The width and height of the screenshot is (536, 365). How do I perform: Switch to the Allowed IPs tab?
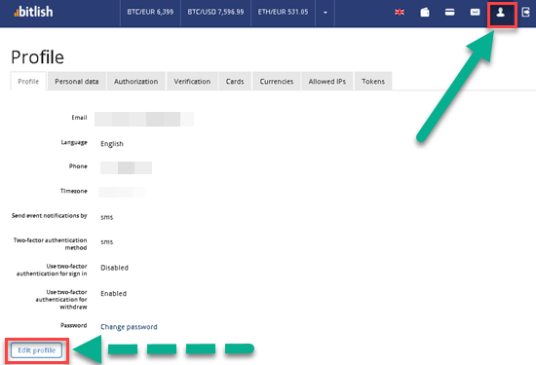pos(327,81)
